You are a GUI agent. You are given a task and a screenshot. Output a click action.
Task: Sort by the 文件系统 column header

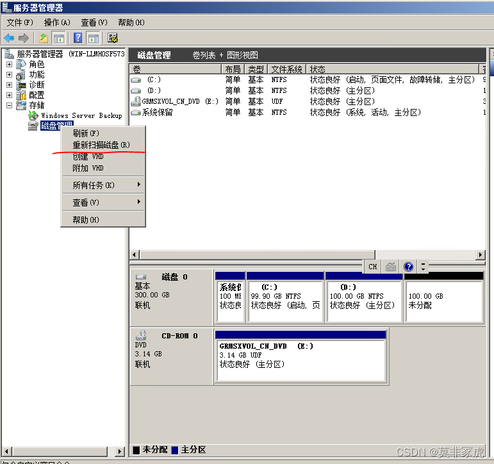pos(286,69)
